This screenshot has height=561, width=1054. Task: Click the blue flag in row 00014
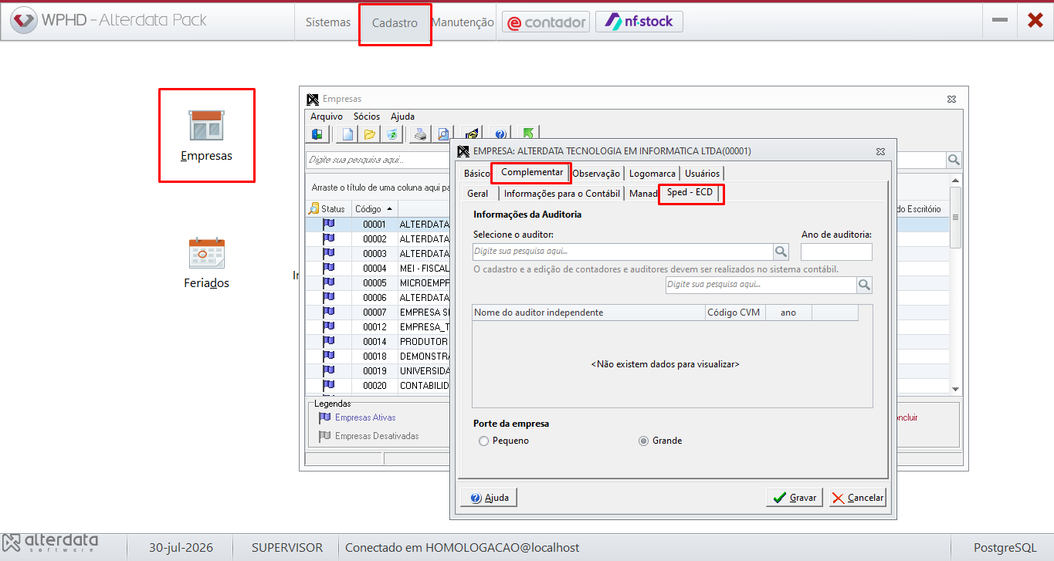coord(328,341)
